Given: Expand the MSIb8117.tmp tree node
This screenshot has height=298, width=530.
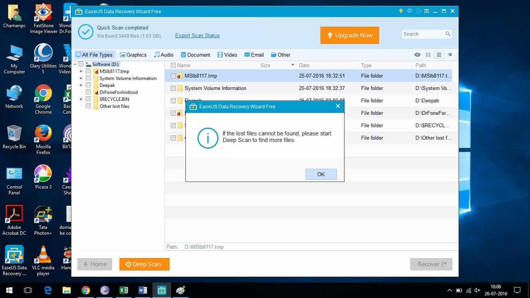Looking at the screenshot, I should [81, 71].
